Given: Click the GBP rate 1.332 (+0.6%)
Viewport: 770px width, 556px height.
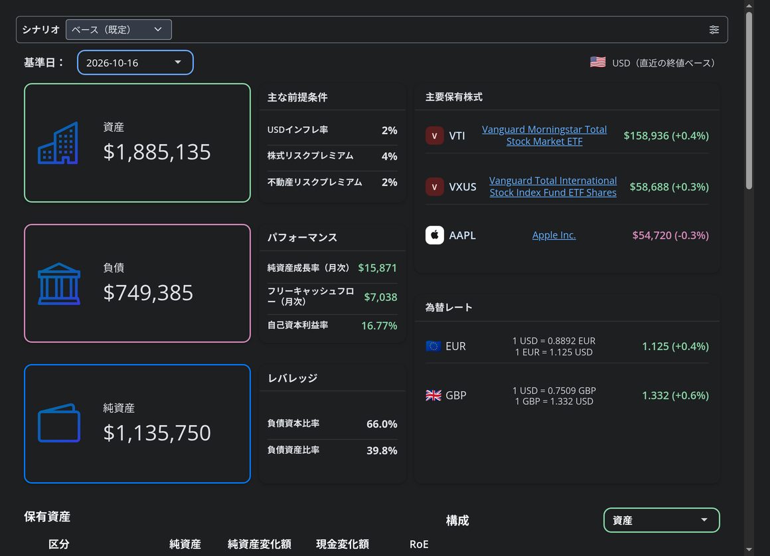Looking at the screenshot, I should 676,395.
